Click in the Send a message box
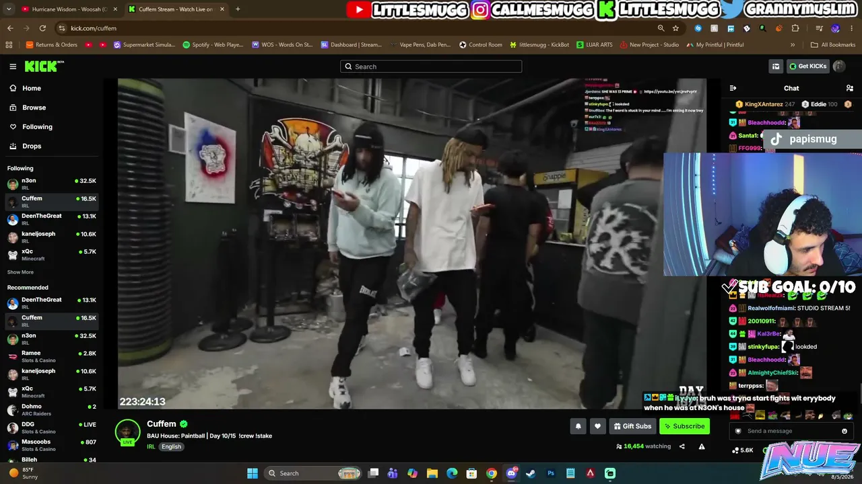 click(x=791, y=431)
